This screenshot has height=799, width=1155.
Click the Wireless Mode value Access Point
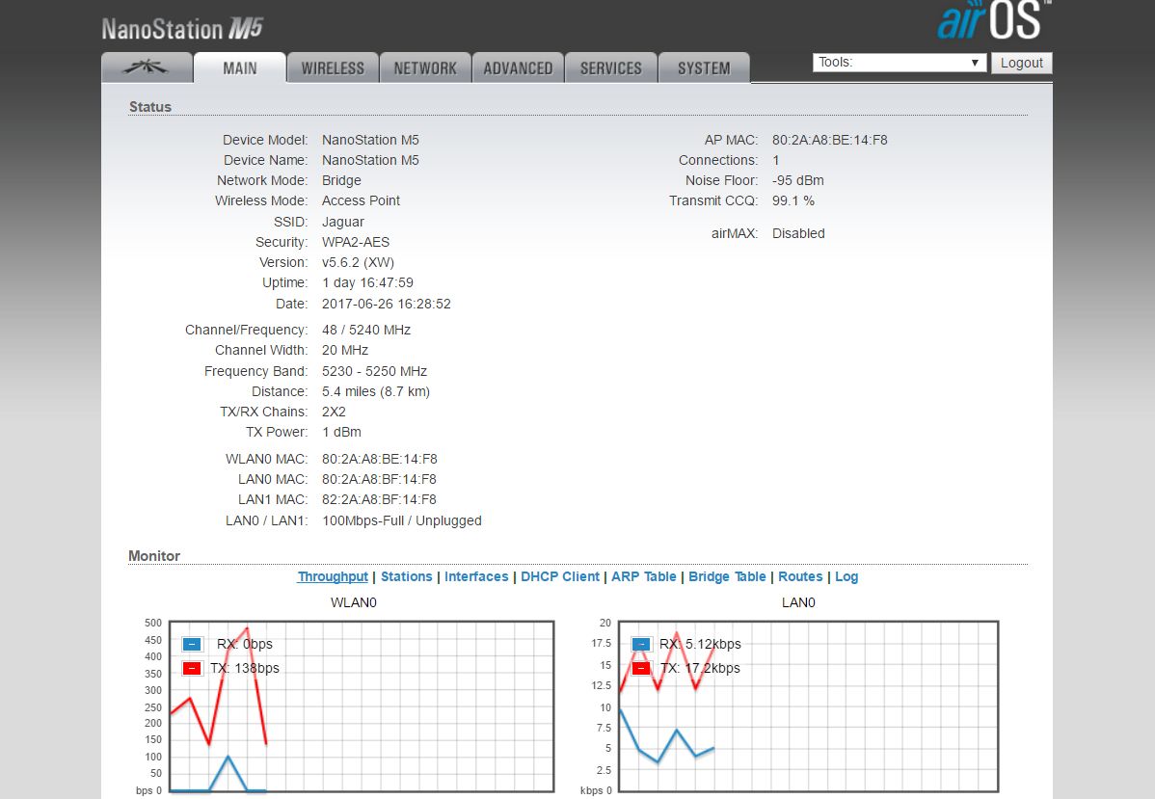(361, 201)
